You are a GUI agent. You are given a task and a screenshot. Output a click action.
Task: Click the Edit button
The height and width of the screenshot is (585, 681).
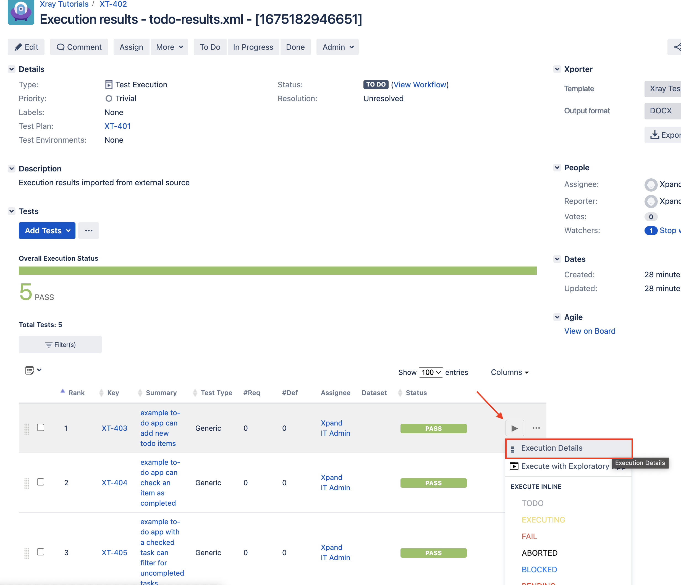tap(26, 47)
